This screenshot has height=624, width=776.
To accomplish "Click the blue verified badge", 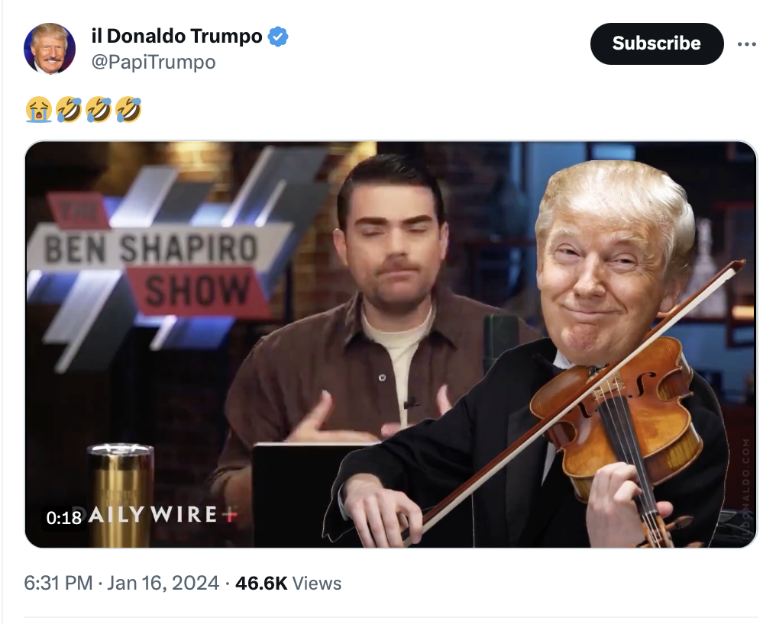I will tap(278, 37).
